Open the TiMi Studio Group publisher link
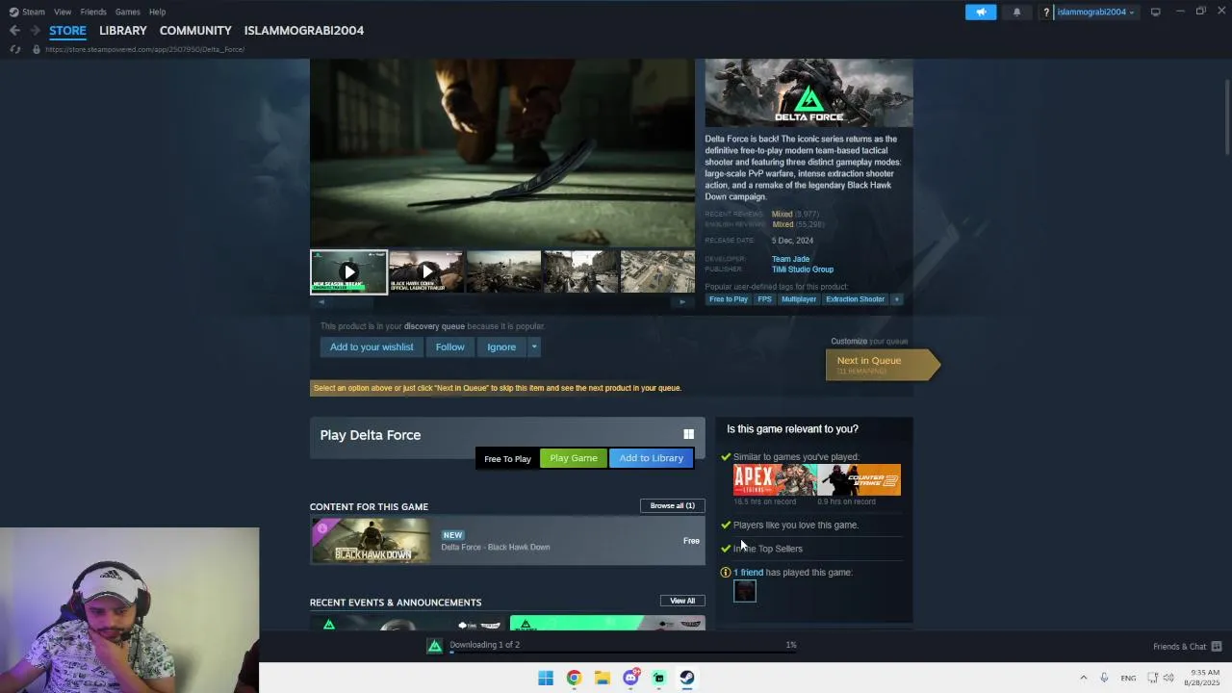Image resolution: width=1232 pixels, height=693 pixels. click(803, 269)
